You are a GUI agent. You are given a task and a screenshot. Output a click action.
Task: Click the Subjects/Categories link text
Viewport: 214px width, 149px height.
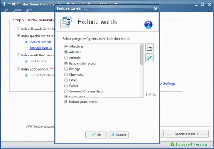42,75
